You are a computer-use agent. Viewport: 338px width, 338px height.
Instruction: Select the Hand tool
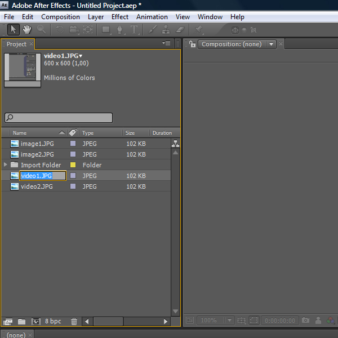tap(27, 29)
